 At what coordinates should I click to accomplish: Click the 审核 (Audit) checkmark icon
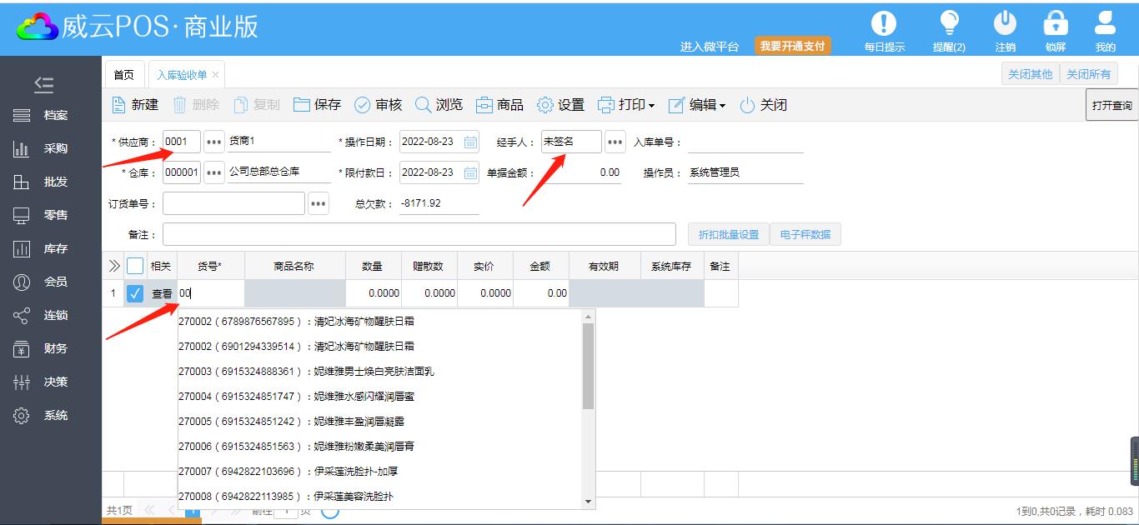click(x=362, y=105)
